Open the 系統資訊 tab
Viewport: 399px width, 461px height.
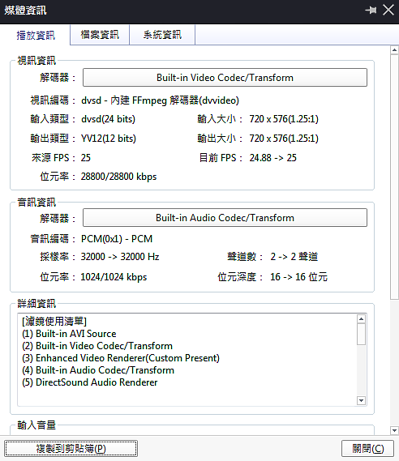tap(162, 35)
